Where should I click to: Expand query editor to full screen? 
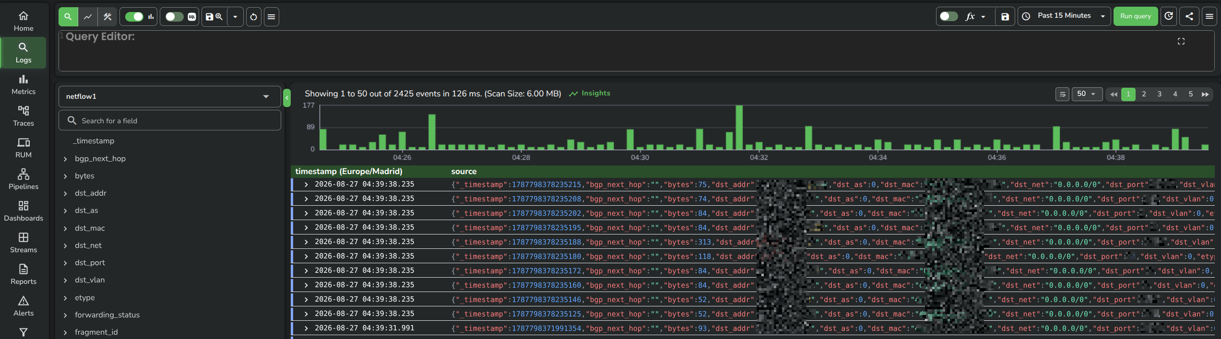(1181, 41)
